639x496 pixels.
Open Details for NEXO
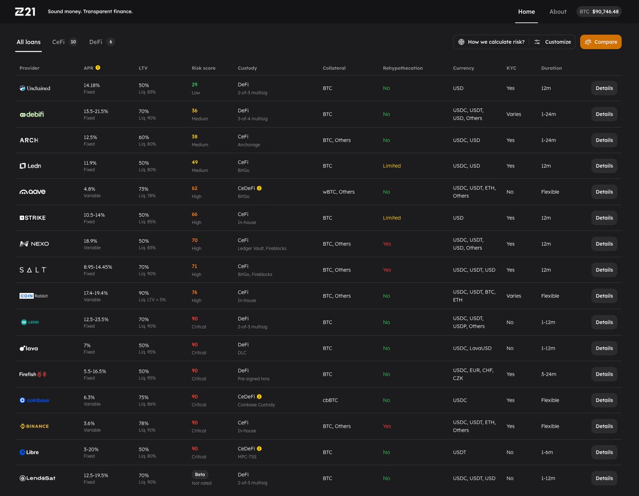(604, 244)
